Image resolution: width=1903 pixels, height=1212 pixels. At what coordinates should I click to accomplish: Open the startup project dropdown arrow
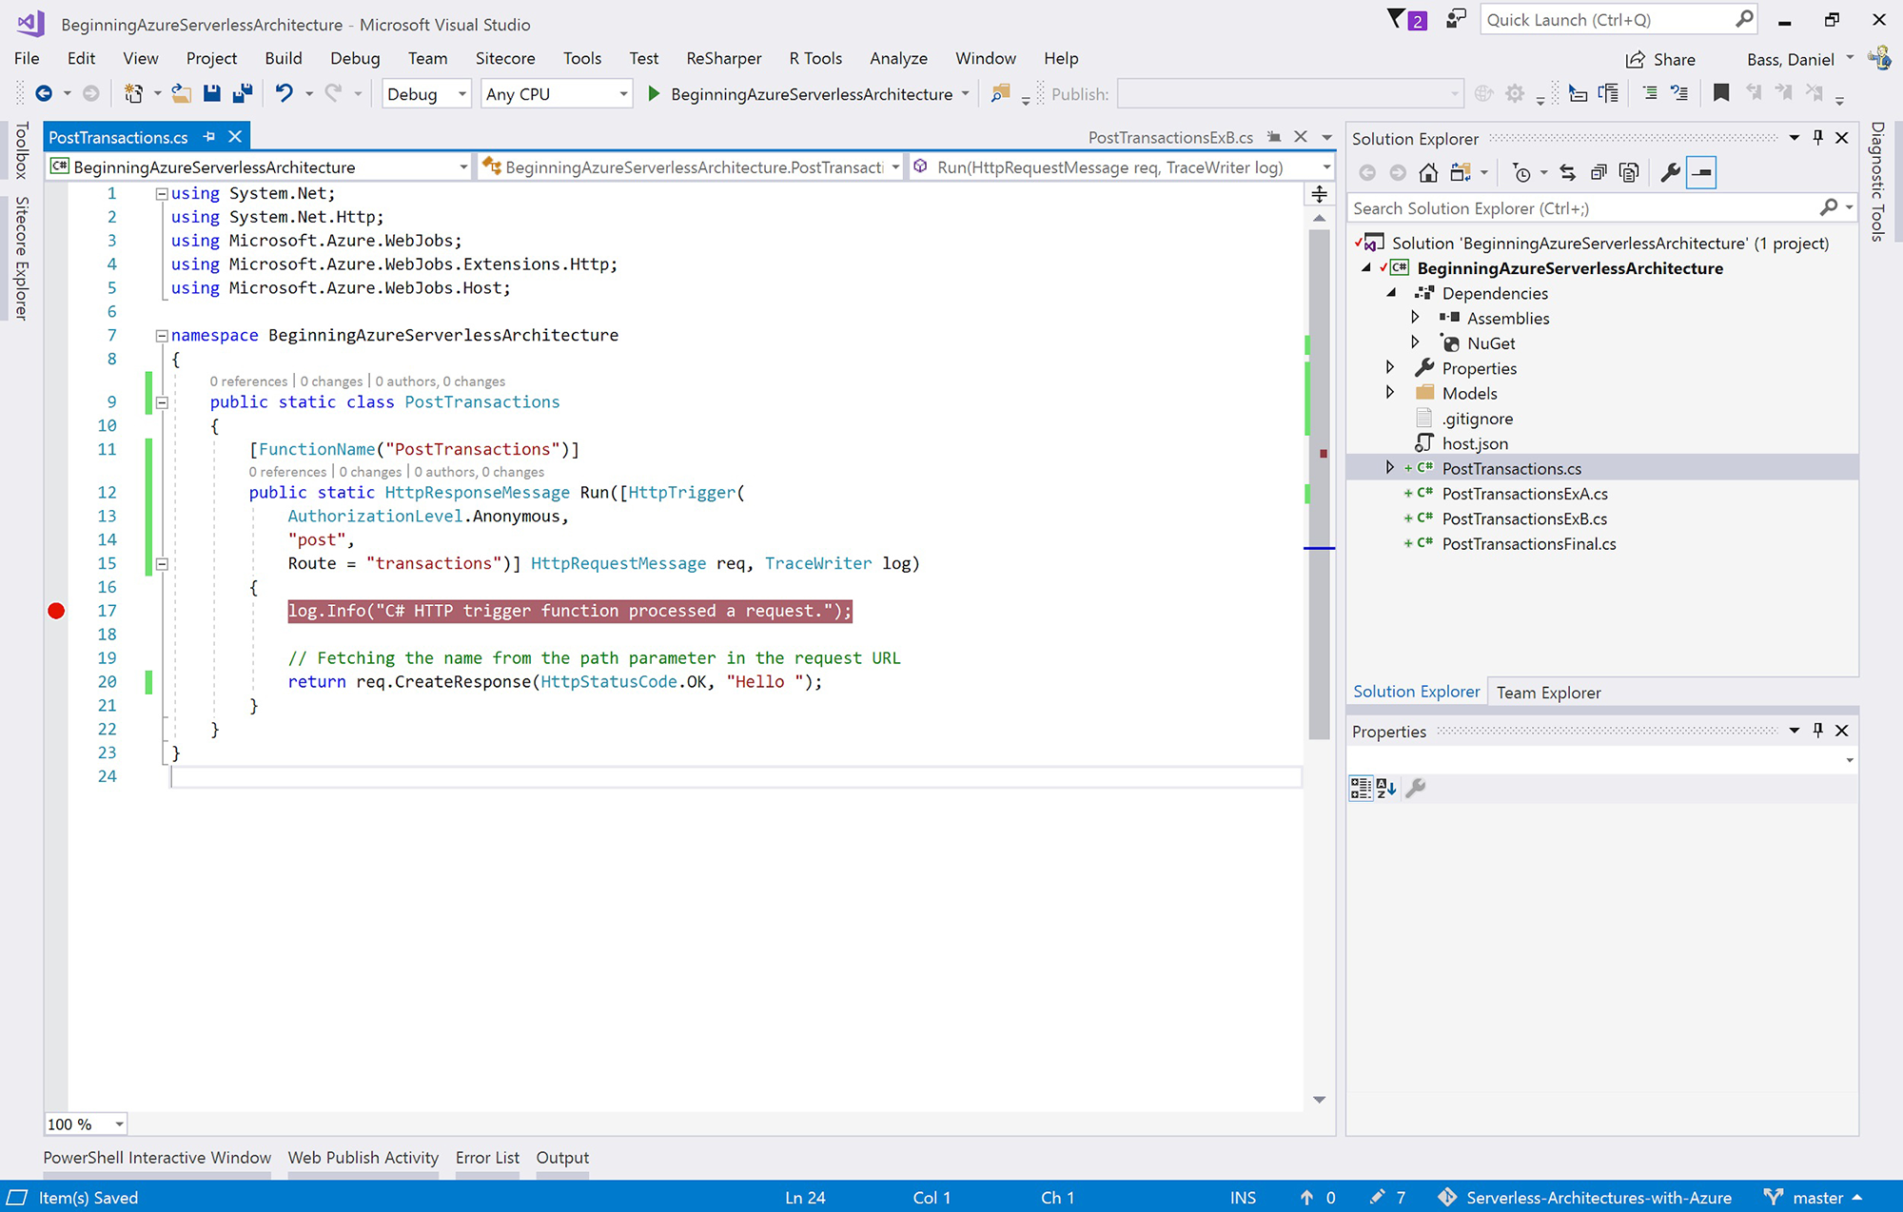click(965, 93)
